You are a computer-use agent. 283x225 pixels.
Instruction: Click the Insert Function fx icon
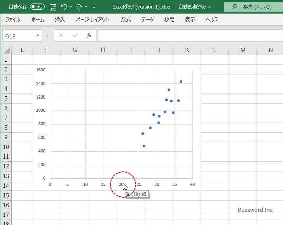click(89, 35)
